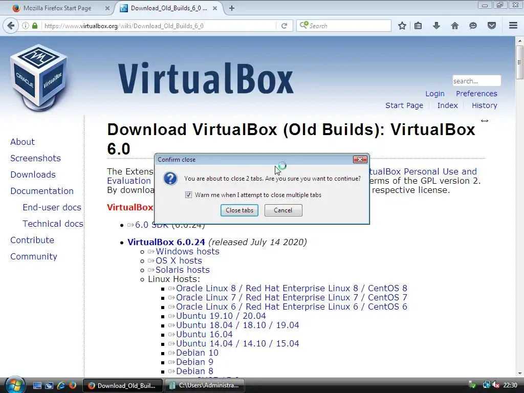Open the Index link

coord(447,105)
